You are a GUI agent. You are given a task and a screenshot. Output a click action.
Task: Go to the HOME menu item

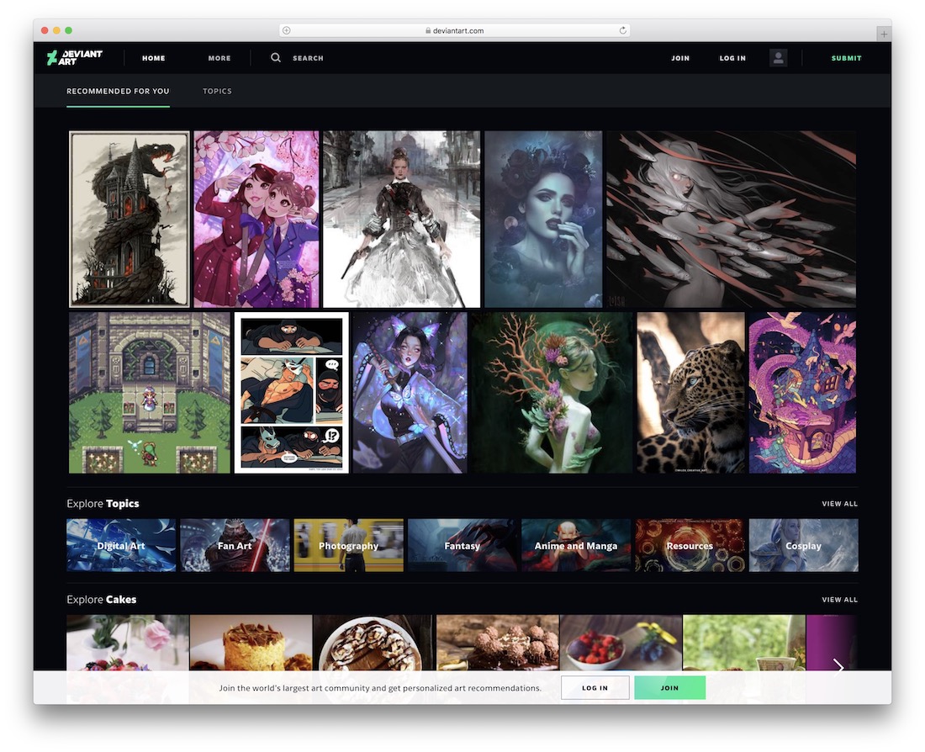click(x=153, y=58)
